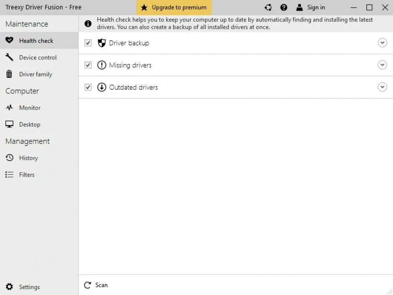Click the Sign in link
The width and height of the screenshot is (393, 295).
coord(316,8)
